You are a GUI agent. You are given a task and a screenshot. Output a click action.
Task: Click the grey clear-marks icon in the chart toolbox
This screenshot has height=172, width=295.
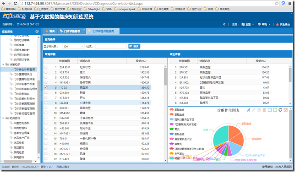click(259, 110)
